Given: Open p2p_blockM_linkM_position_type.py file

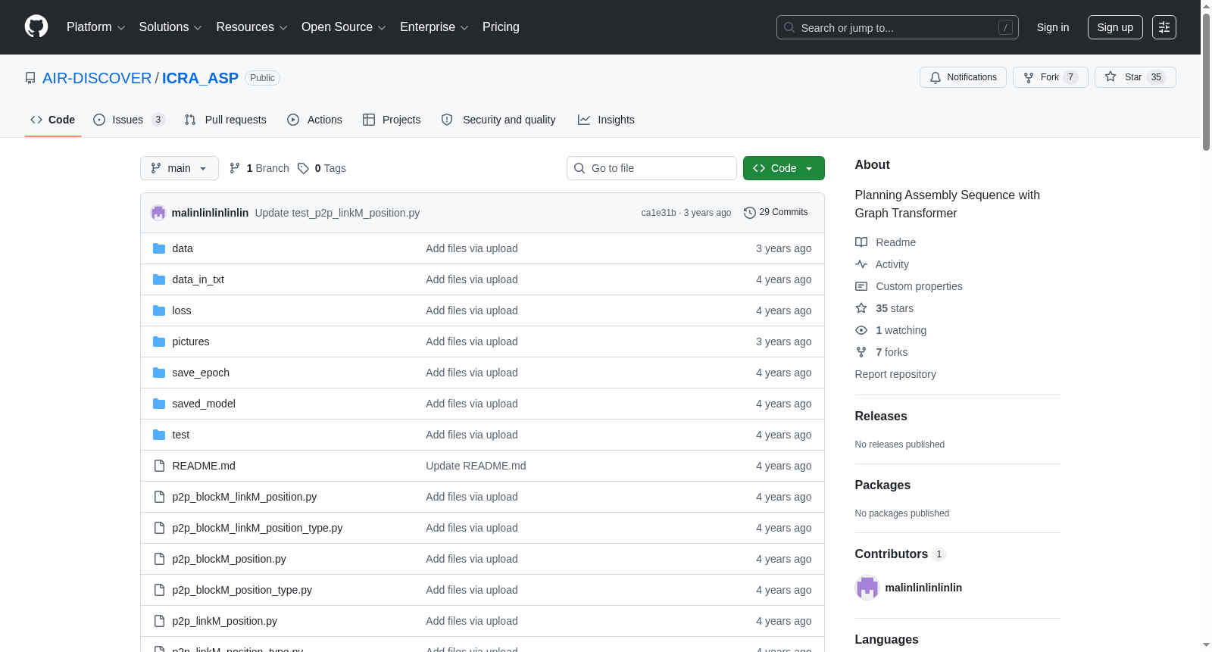Looking at the screenshot, I should pos(258,528).
